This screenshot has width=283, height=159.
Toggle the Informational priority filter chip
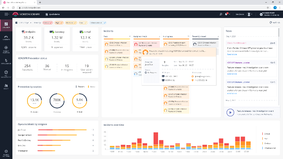pos(97,22)
